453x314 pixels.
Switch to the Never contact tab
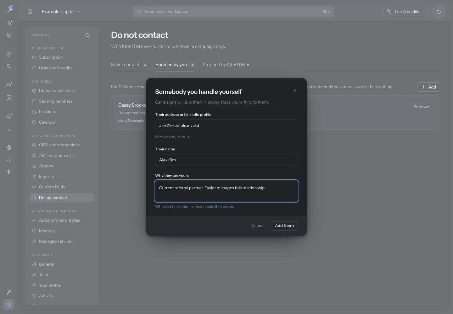click(x=129, y=65)
